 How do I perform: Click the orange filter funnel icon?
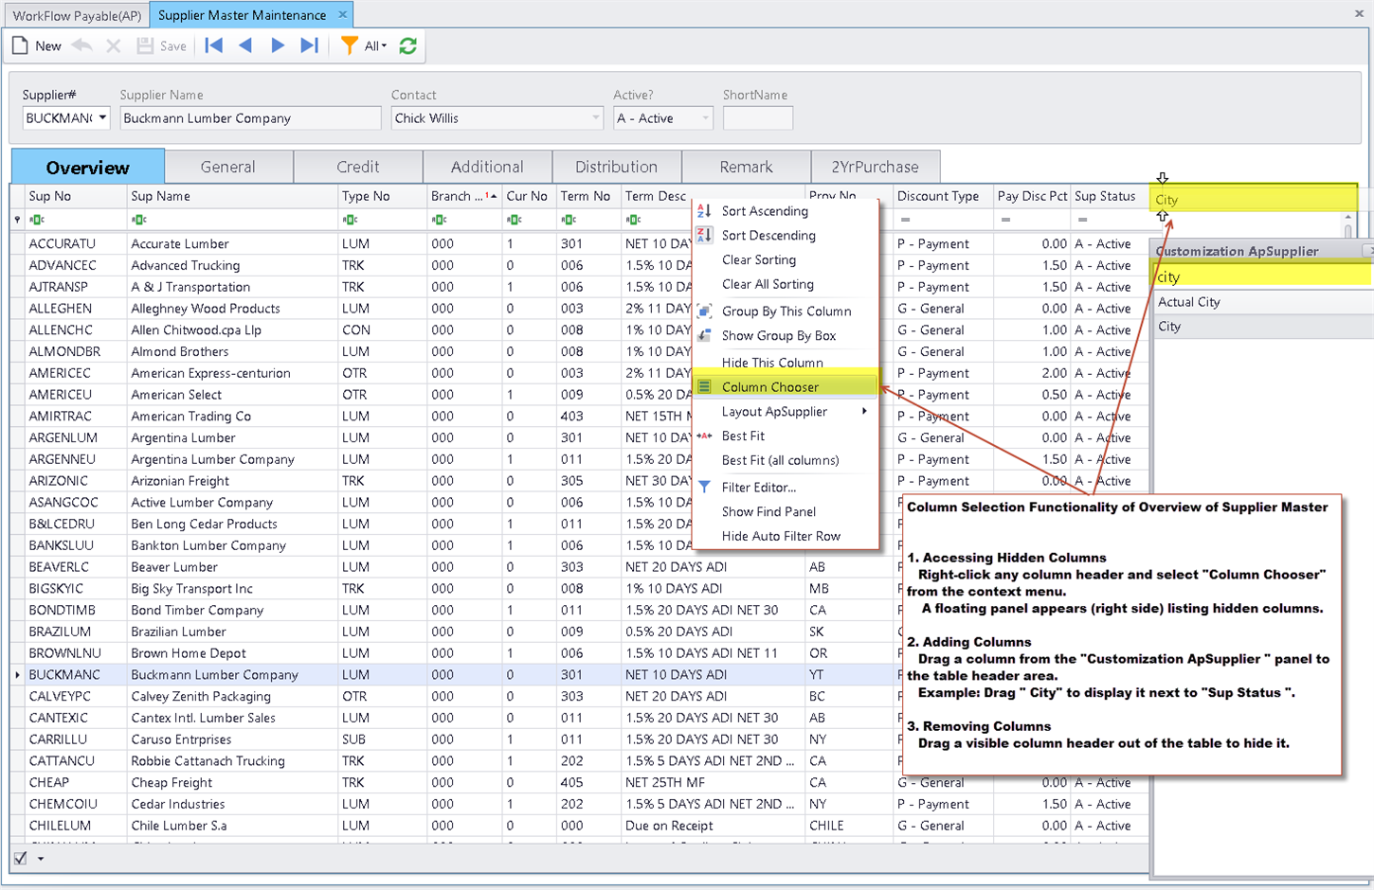pos(349,45)
